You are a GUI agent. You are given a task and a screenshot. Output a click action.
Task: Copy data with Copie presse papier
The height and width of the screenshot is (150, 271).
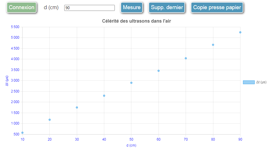pos(217,7)
